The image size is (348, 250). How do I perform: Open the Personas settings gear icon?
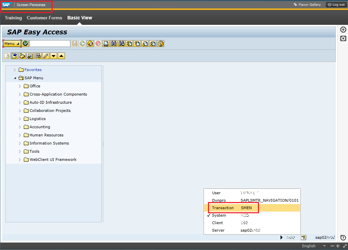click(x=343, y=30)
